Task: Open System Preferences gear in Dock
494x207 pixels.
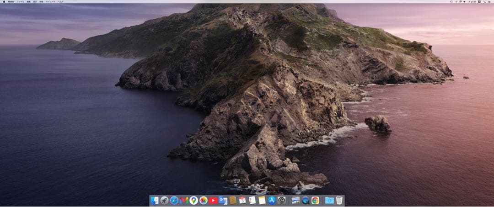Action: coord(281,200)
